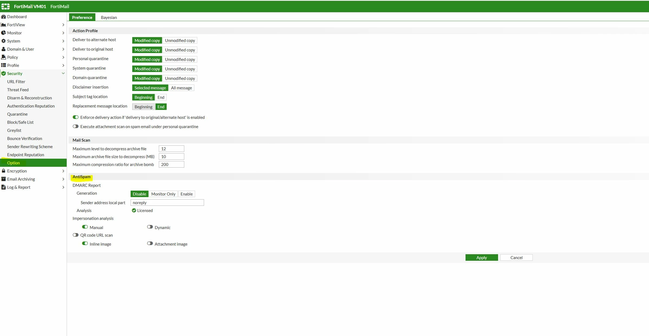Click the Cancel button

click(x=516, y=257)
